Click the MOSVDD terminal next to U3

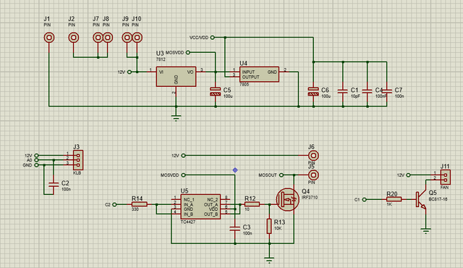[188, 52]
